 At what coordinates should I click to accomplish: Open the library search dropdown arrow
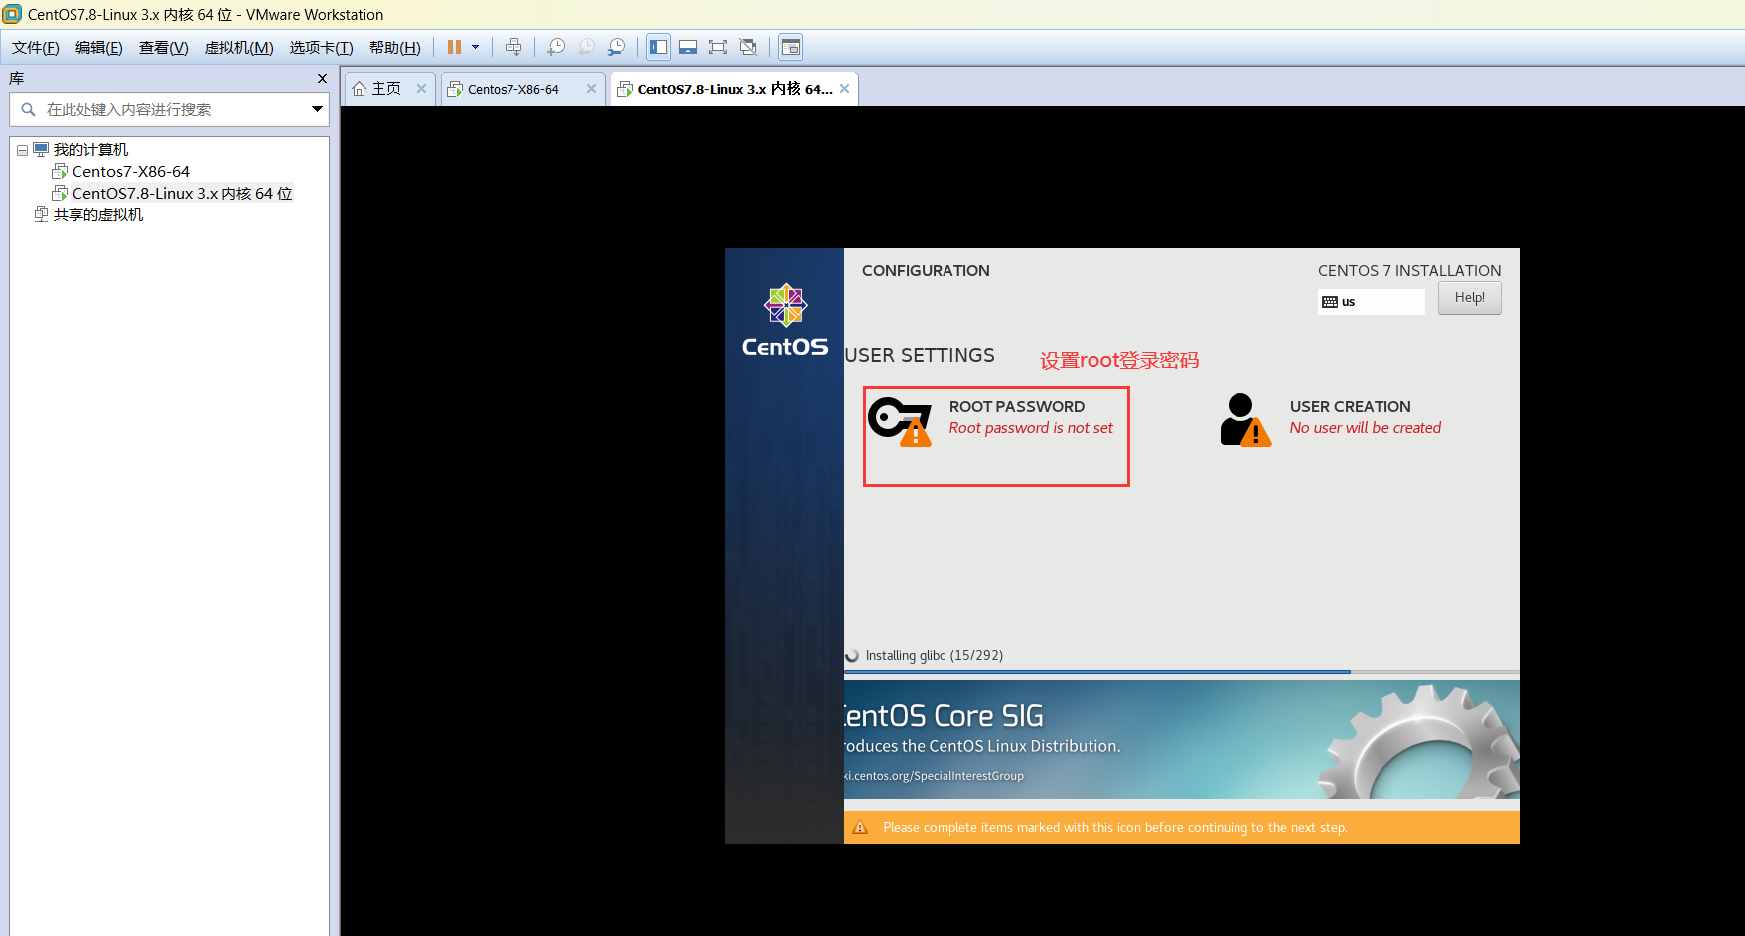tap(317, 109)
